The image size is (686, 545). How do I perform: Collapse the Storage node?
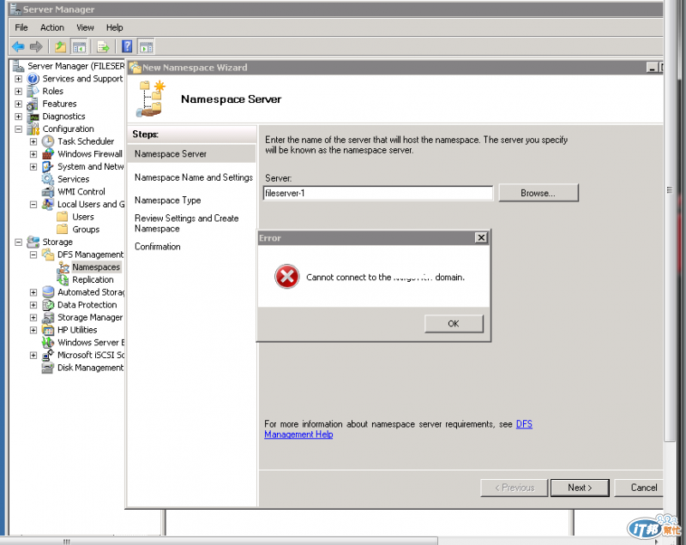point(18,243)
